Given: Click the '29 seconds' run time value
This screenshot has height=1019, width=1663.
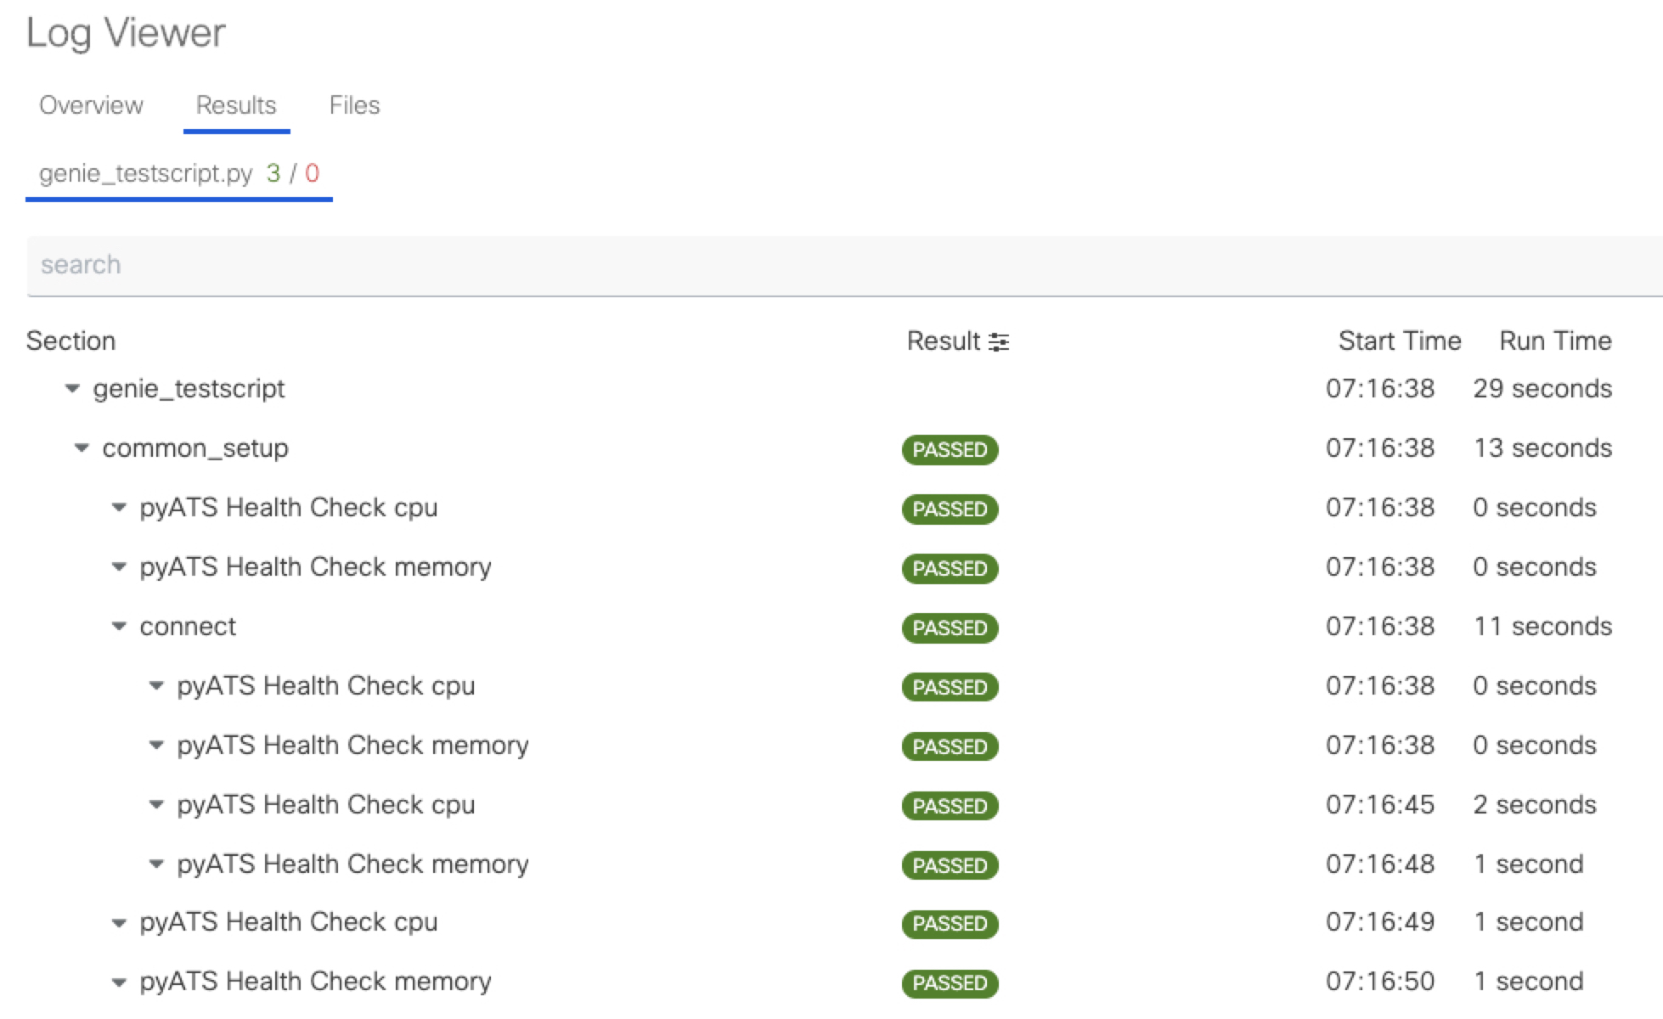Looking at the screenshot, I should 1542,388.
